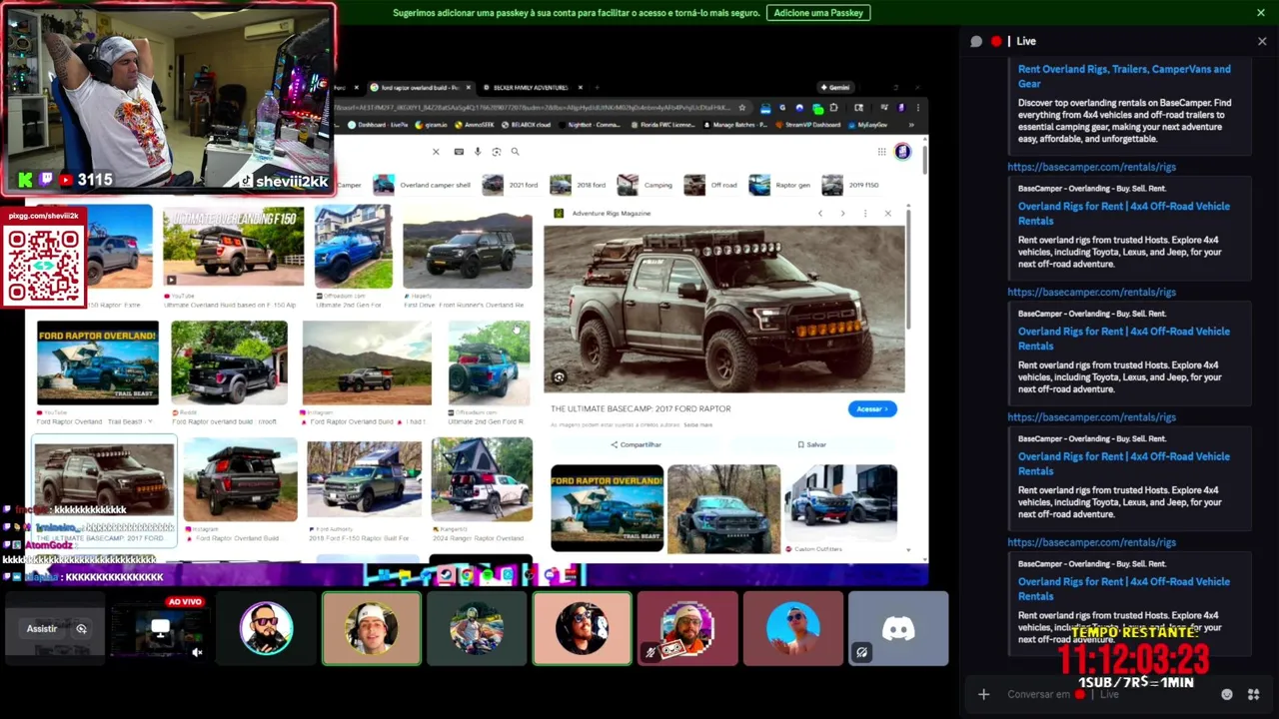Open 'Ultimate Overlanding F150' thumbnail result
This screenshot has height=719, width=1279.
pyautogui.click(x=233, y=248)
